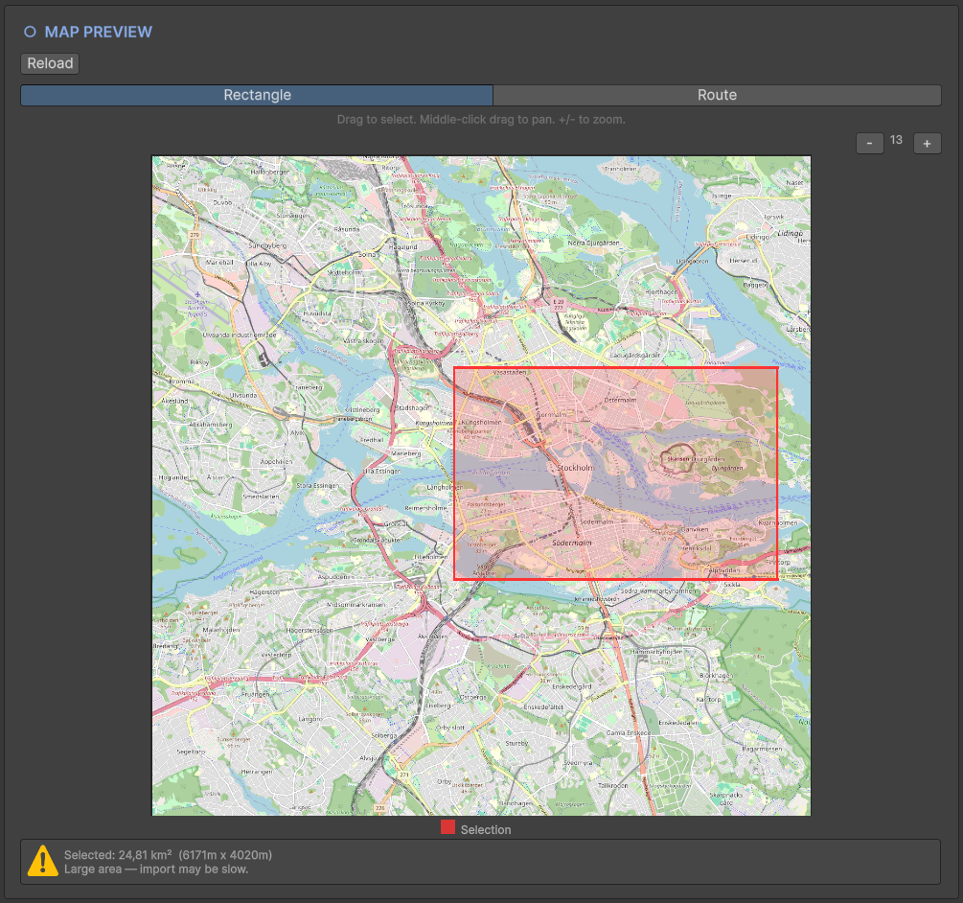The image size is (963, 903).
Task: Click the zoom level number 13
Action: [x=896, y=139]
